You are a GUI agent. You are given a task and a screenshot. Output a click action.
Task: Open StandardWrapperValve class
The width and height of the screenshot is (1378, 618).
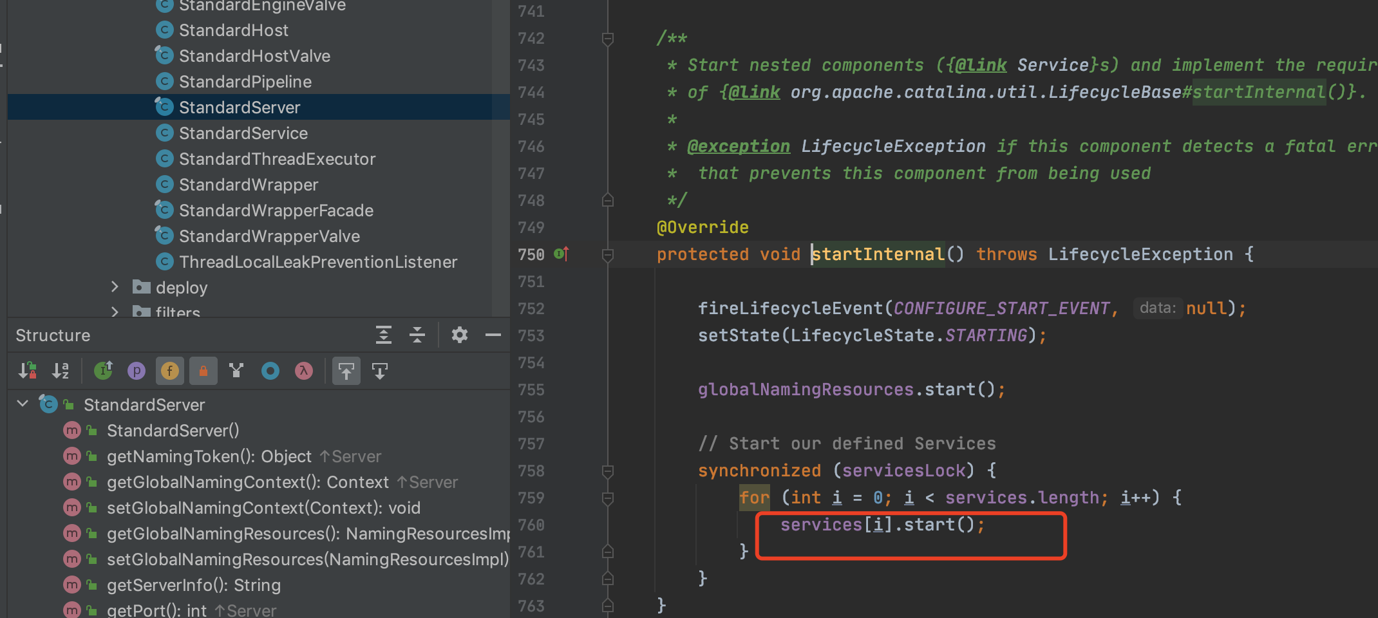click(x=269, y=236)
